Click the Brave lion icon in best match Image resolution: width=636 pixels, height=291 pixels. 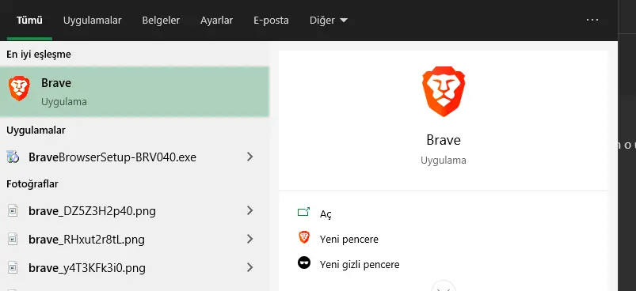19,89
